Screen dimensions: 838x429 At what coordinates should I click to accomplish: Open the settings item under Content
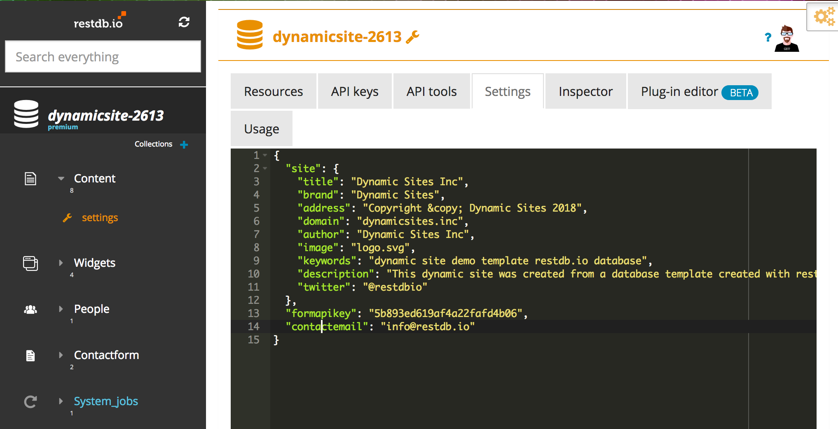point(100,218)
